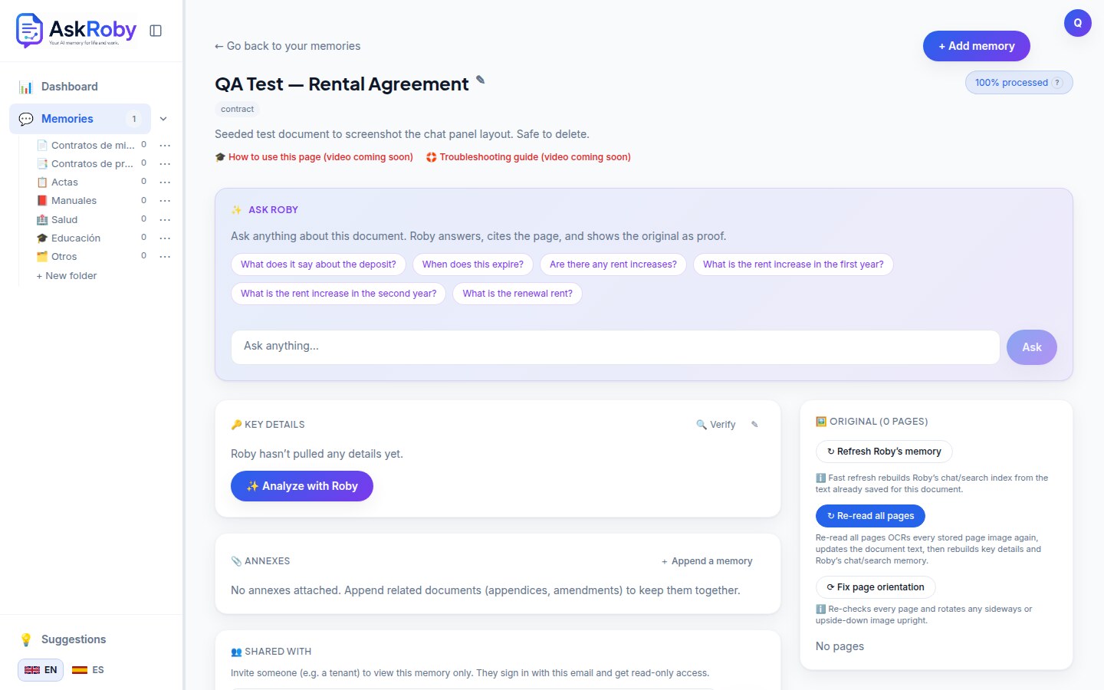Image resolution: width=1104 pixels, height=690 pixels.
Task: Create a new folder
Action: coord(67,275)
